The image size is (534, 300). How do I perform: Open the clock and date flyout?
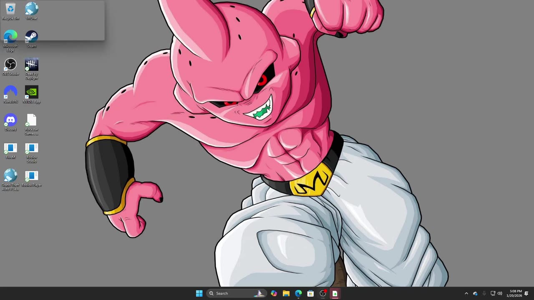514,293
